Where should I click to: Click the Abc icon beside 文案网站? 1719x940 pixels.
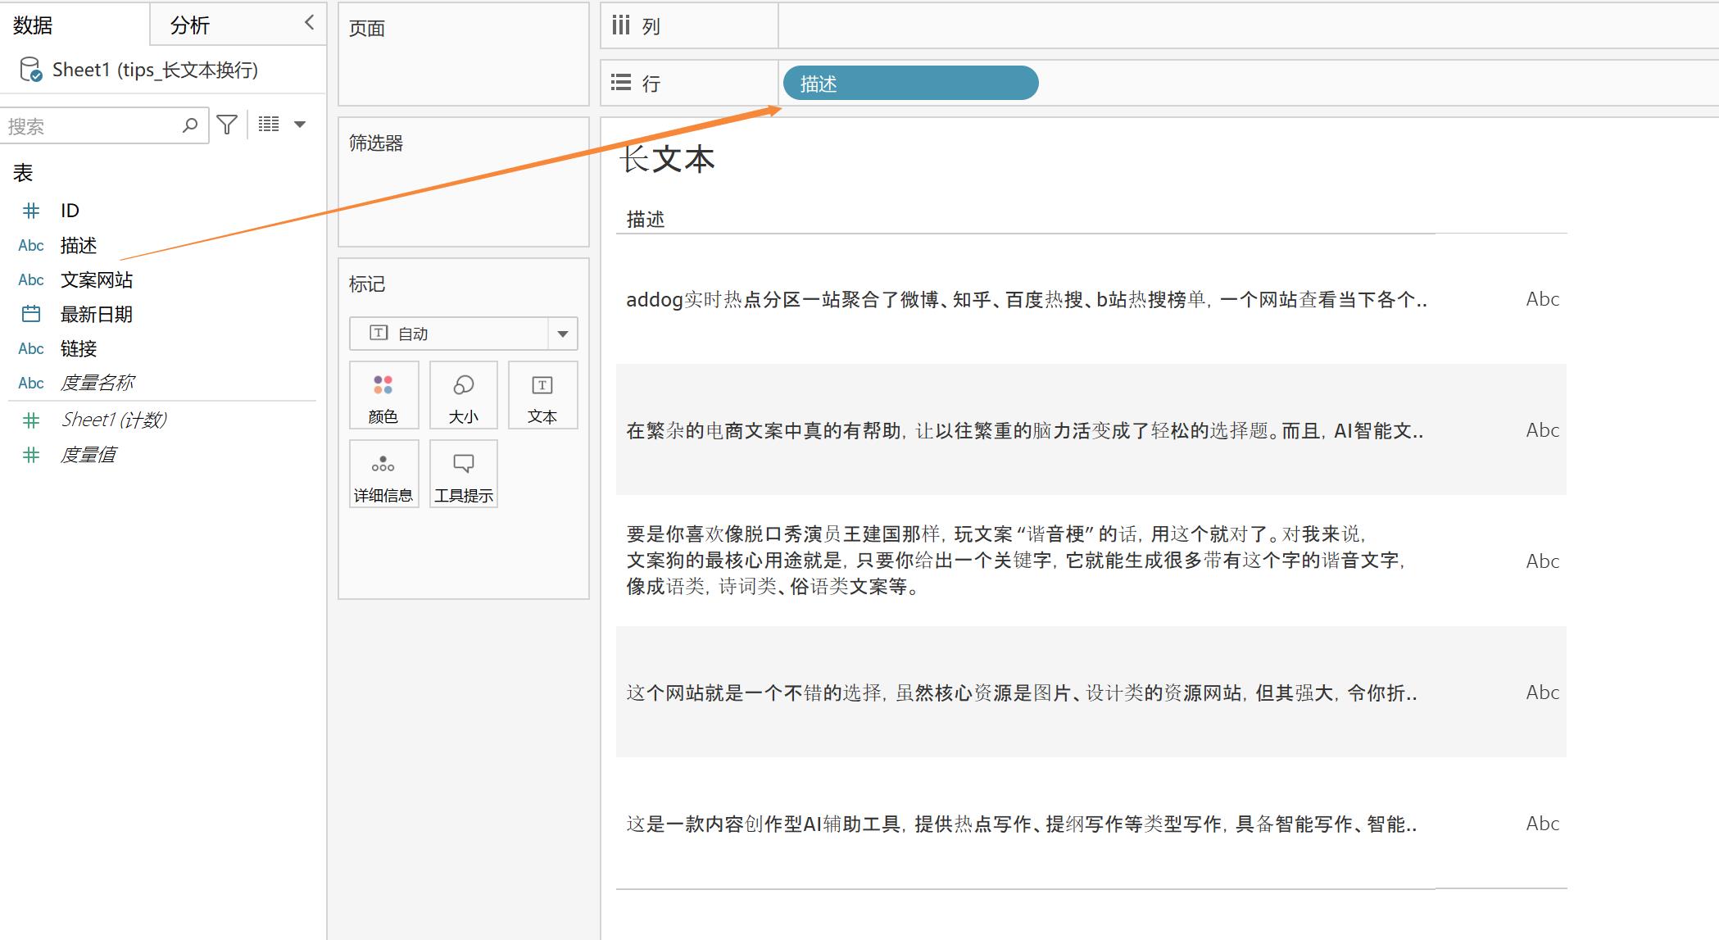click(31, 279)
